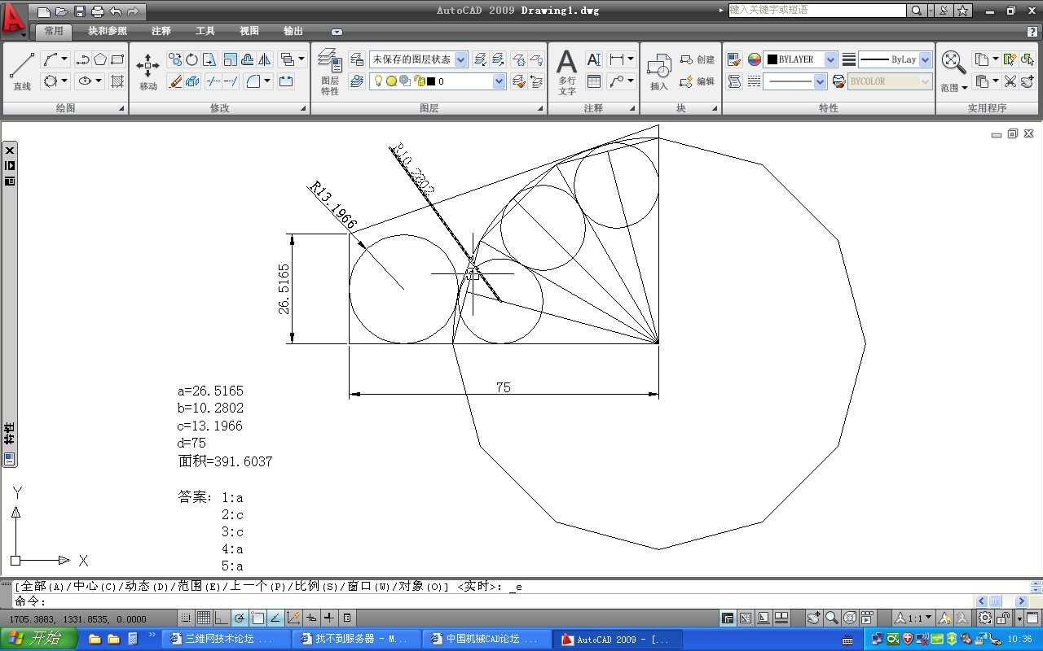Open the 块和参照 ribbon tab
This screenshot has height=651, width=1043.
[108, 31]
